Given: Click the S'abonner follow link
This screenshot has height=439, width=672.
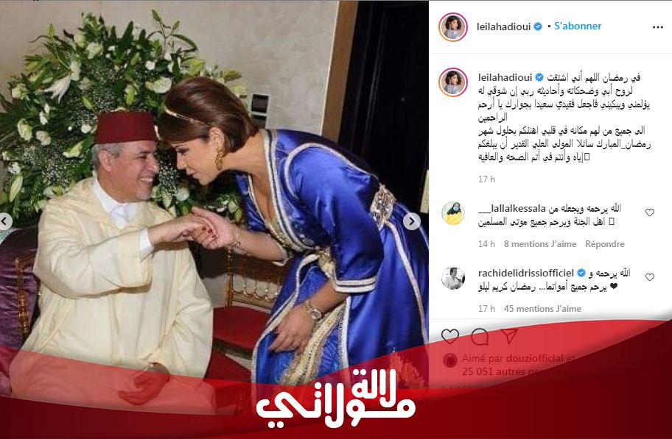Looking at the screenshot, I should [578, 26].
